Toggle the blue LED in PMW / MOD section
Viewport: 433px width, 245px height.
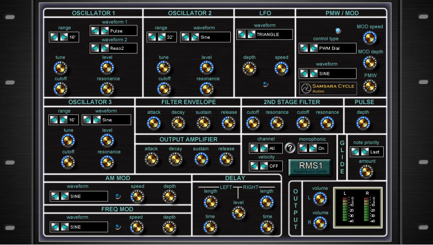(338, 30)
